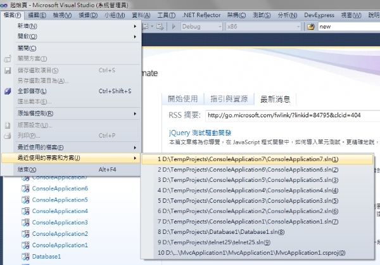Click the ConsoleApplication3 project icon
The height and width of the screenshot is (265, 380).
[26, 223]
